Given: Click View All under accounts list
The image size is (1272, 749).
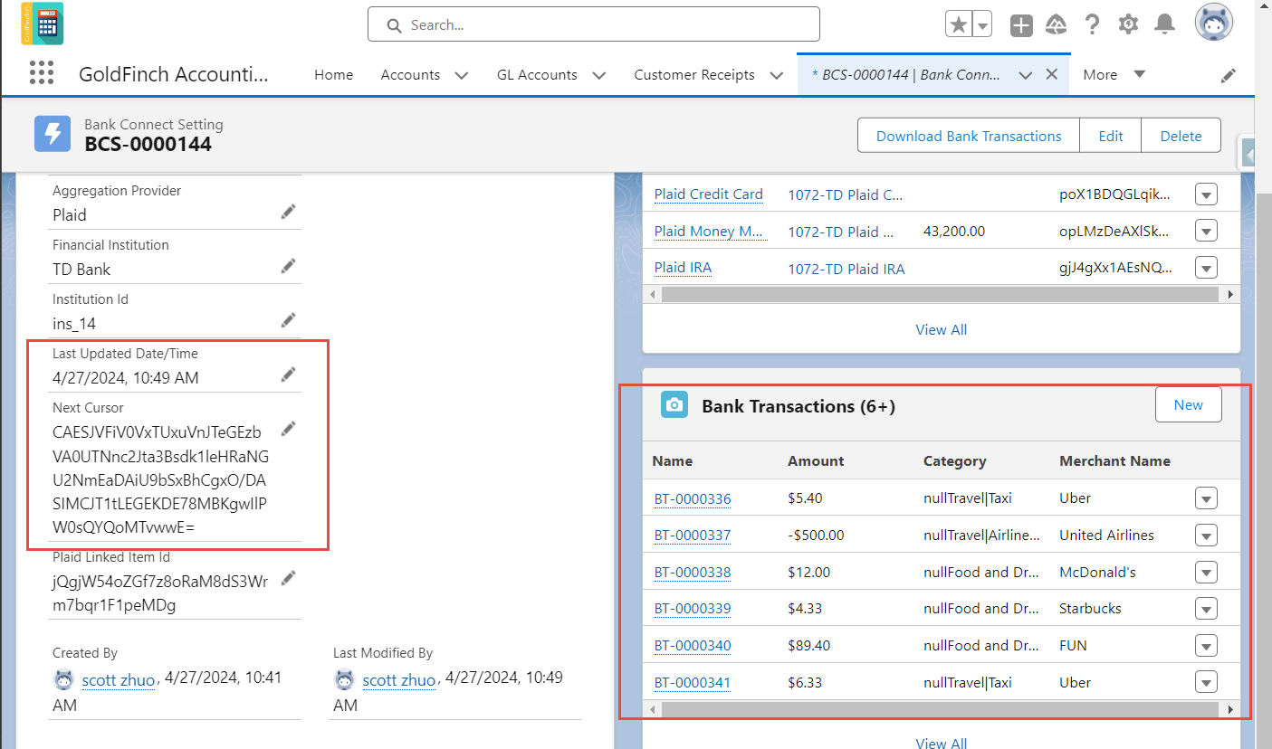Looking at the screenshot, I should pyautogui.click(x=941, y=329).
